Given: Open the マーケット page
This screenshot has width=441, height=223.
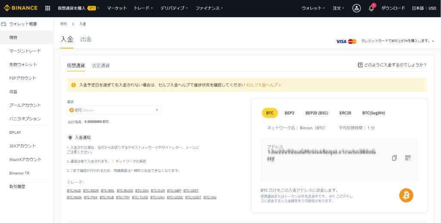Looking at the screenshot, I should [117, 8].
